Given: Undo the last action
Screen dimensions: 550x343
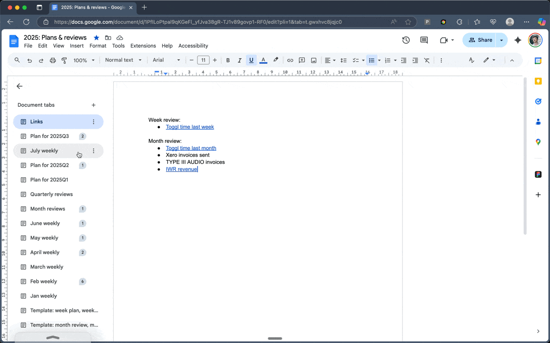Looking at the screenshot, I should point(29,60).
